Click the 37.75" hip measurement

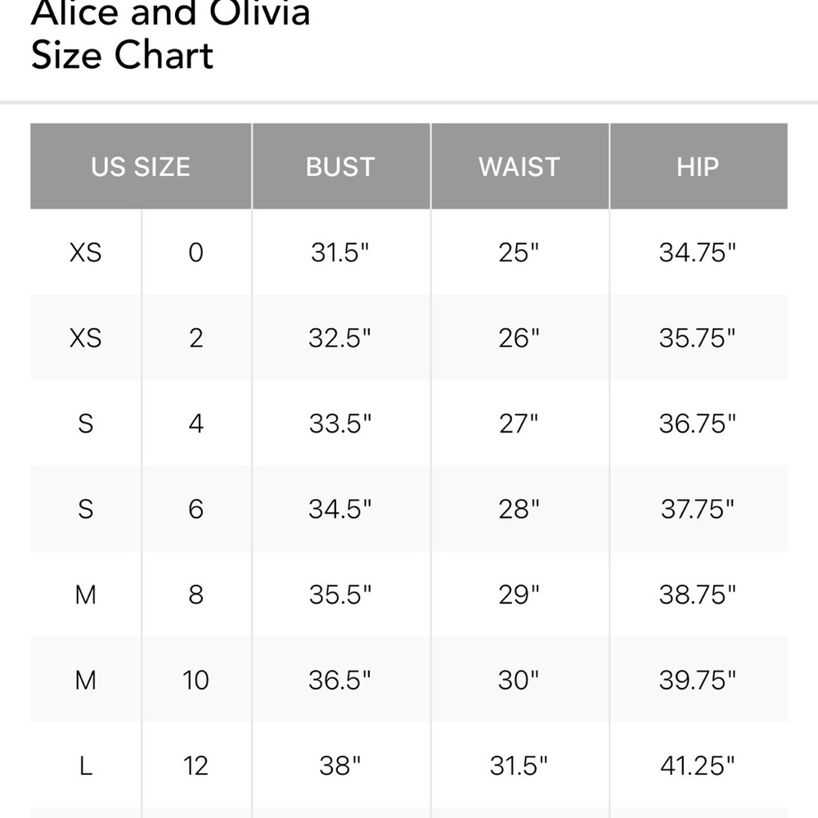click(x=698, y=509)
